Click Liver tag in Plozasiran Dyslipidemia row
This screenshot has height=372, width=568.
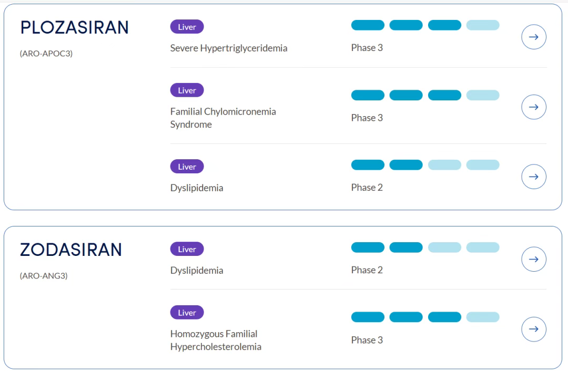pyautogui.click(x=187, y=167)
